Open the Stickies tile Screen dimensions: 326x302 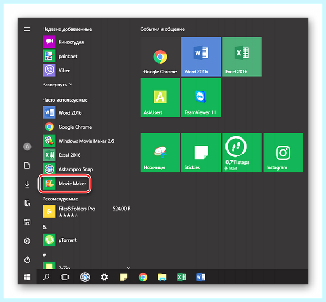click(201, 153)
